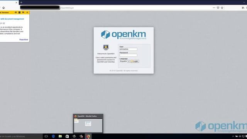The height and width of the screenshot is (139, 247).
Task: Open the Microsoft Store taskbar icon
Action: (x=67, y=136)
